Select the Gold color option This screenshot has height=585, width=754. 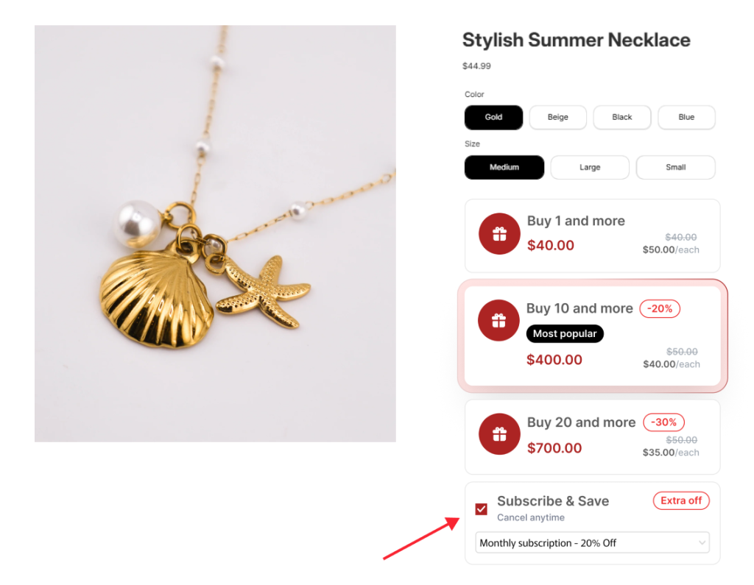point(493,118)
